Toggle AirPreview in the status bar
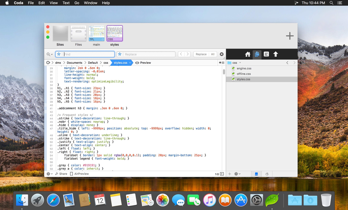The height and width of the screenshot is (210, 348). [x=79, y=174]
